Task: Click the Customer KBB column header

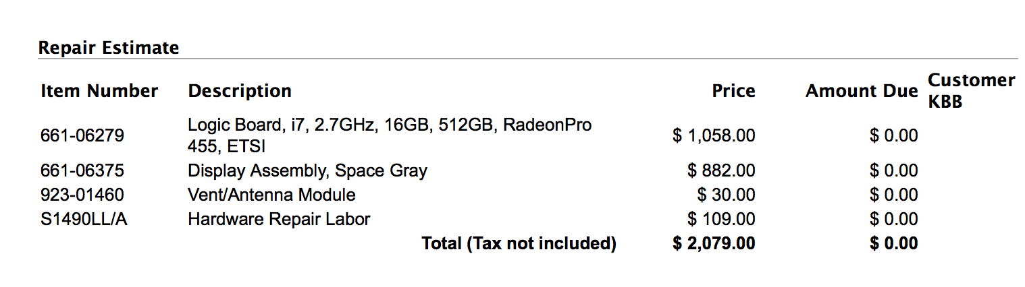Action: (971, 91)
